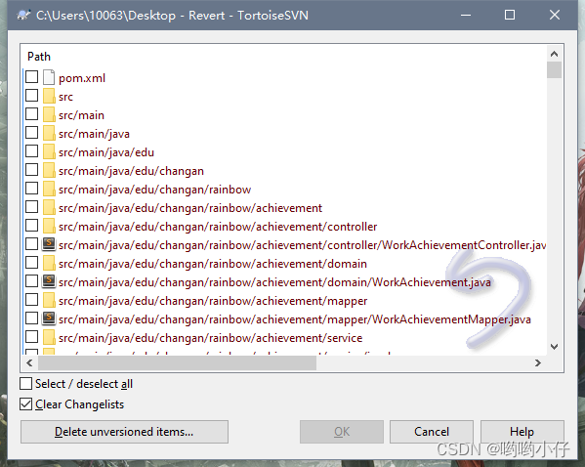Image resolution: width=585 pixels, height=467 pixels.
Task: Select the src/main/java/edu row text
Action: (106, 152)
